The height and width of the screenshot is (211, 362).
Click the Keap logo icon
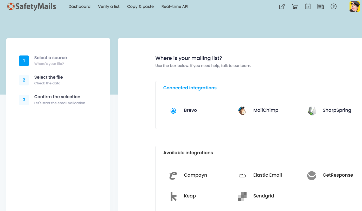click(x=173, y=196)
